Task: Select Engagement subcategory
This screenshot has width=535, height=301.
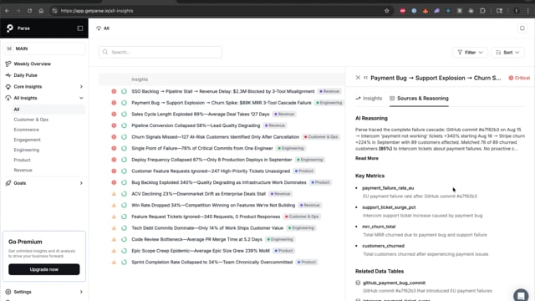Action: (x=27, y=140)
